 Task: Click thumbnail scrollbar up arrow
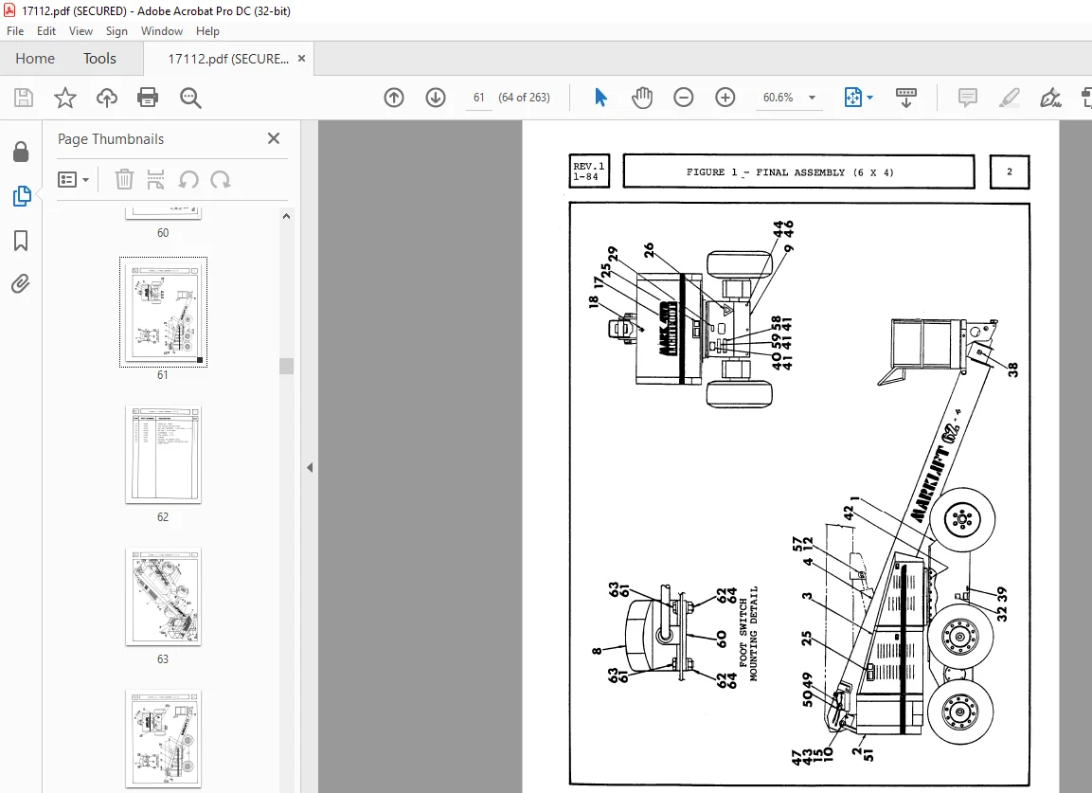click(286, 217)
